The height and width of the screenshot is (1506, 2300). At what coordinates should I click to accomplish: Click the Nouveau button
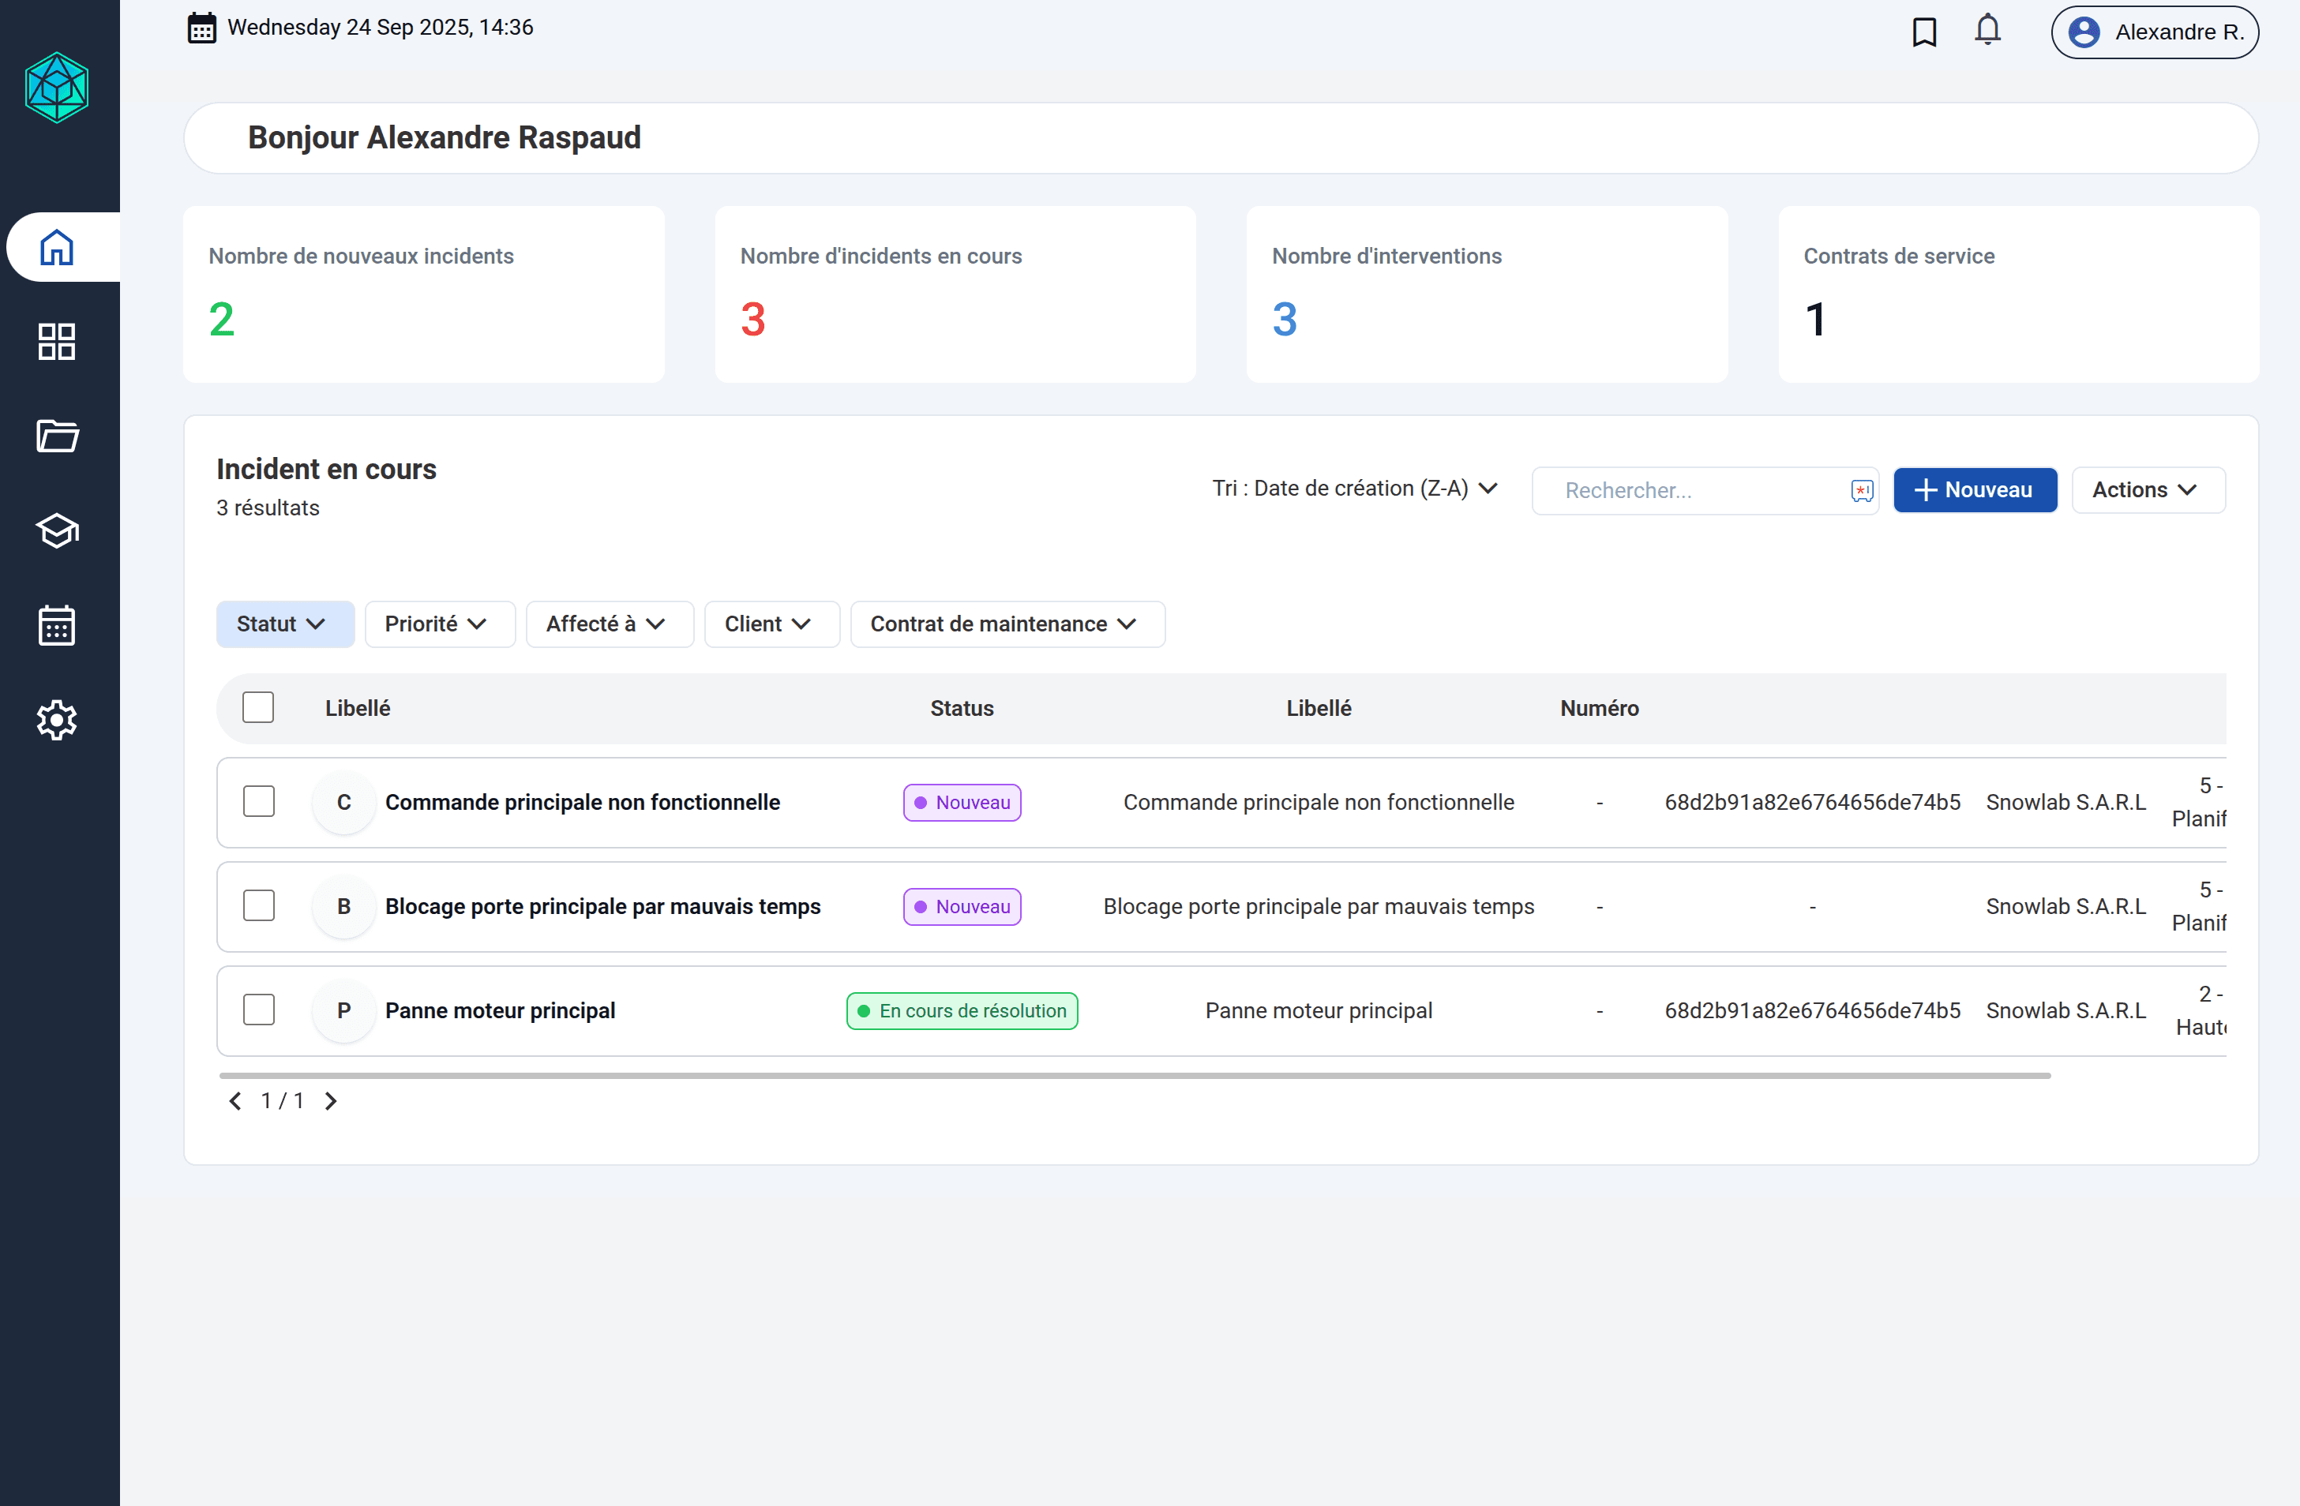tap(1975, 489)
